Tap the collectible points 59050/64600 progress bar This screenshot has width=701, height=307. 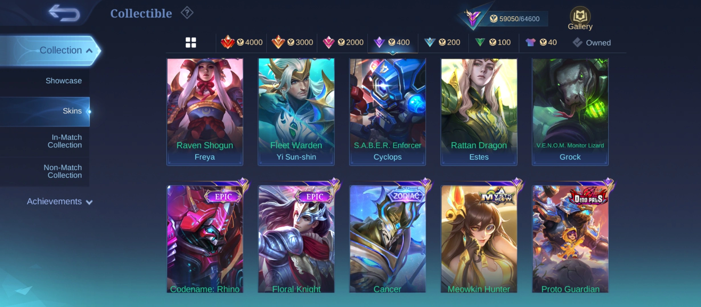[513, 19]
